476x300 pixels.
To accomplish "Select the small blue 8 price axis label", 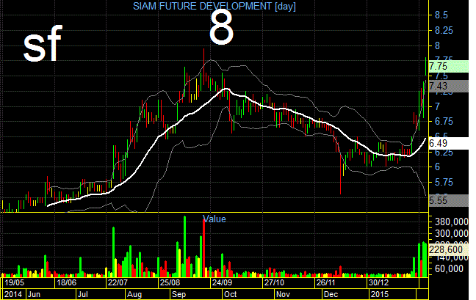I will (437, 45).
